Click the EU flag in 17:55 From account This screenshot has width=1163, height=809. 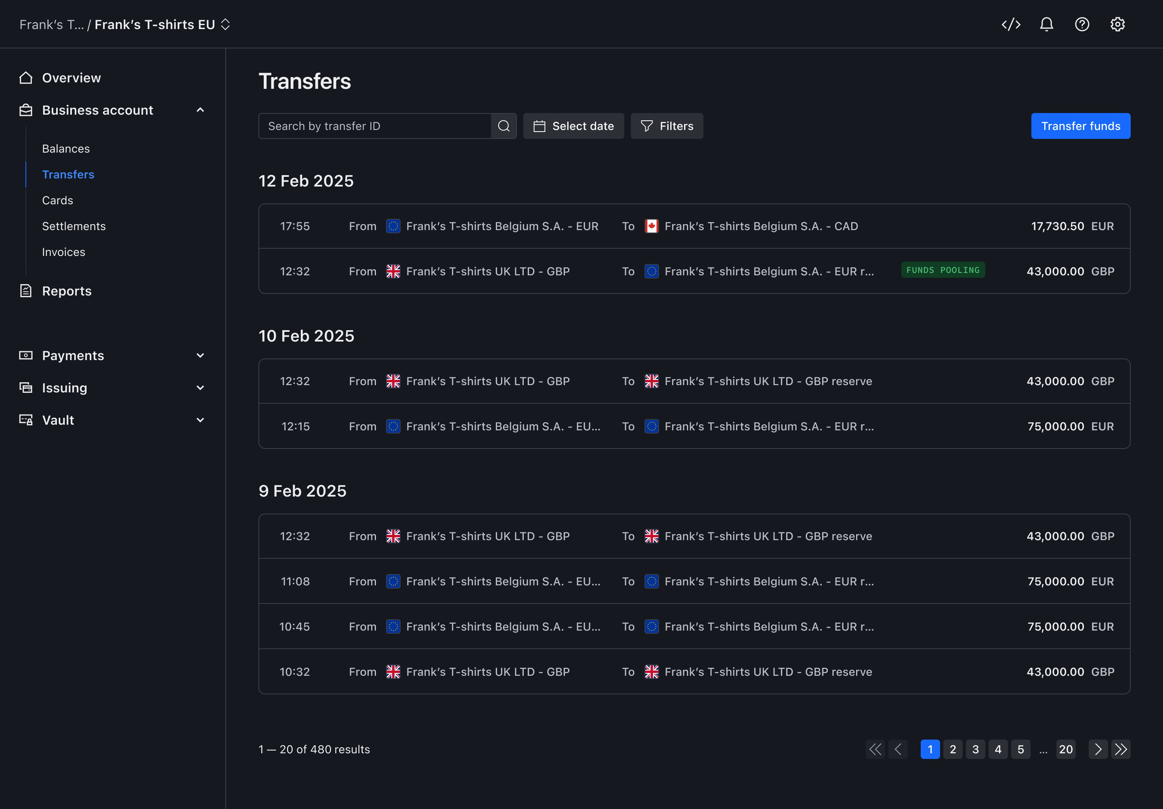point(393,226)
